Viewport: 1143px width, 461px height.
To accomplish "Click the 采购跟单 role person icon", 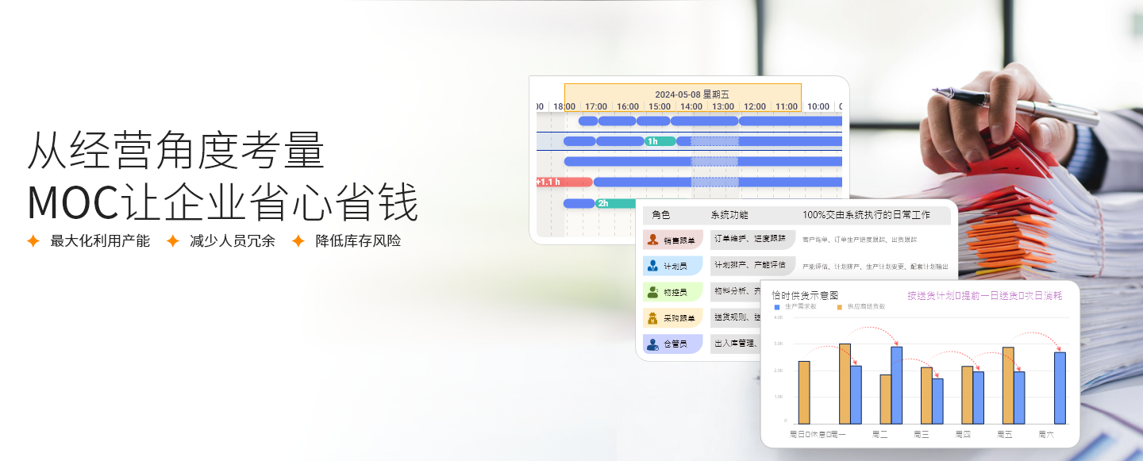I will coord(652,318).
